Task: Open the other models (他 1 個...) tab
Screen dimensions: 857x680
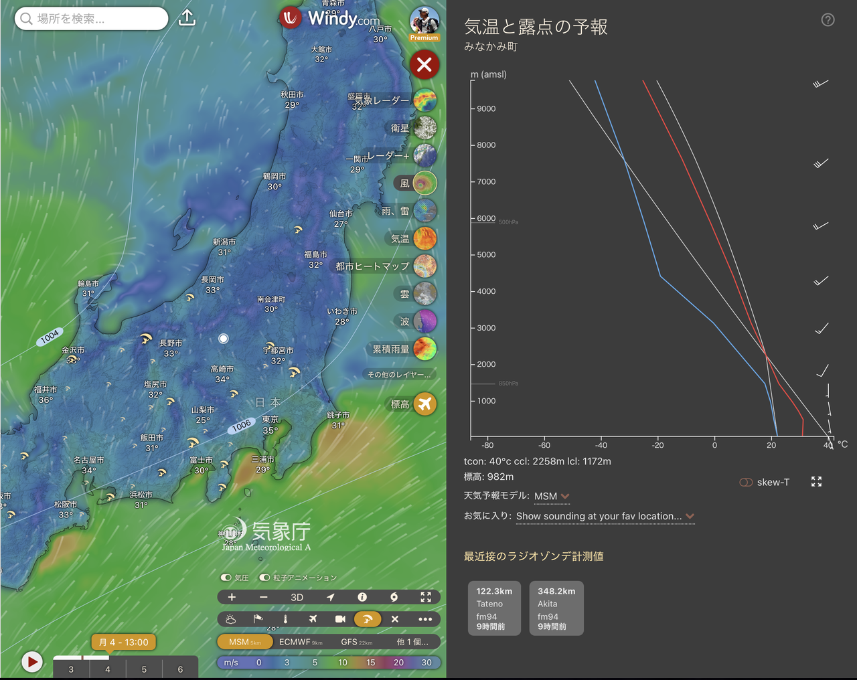Action: [x=412, y=642]
